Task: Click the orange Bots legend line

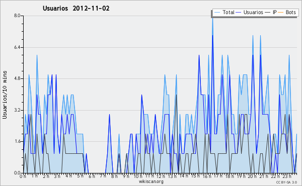Action: (x=281, y=12)
